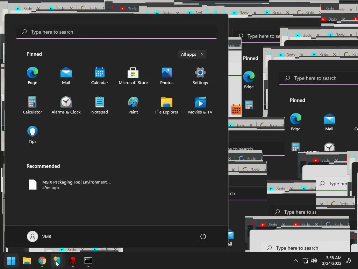Open the Paint app
The height and width of the screenshot is (269, 358).
pos(133,105)
